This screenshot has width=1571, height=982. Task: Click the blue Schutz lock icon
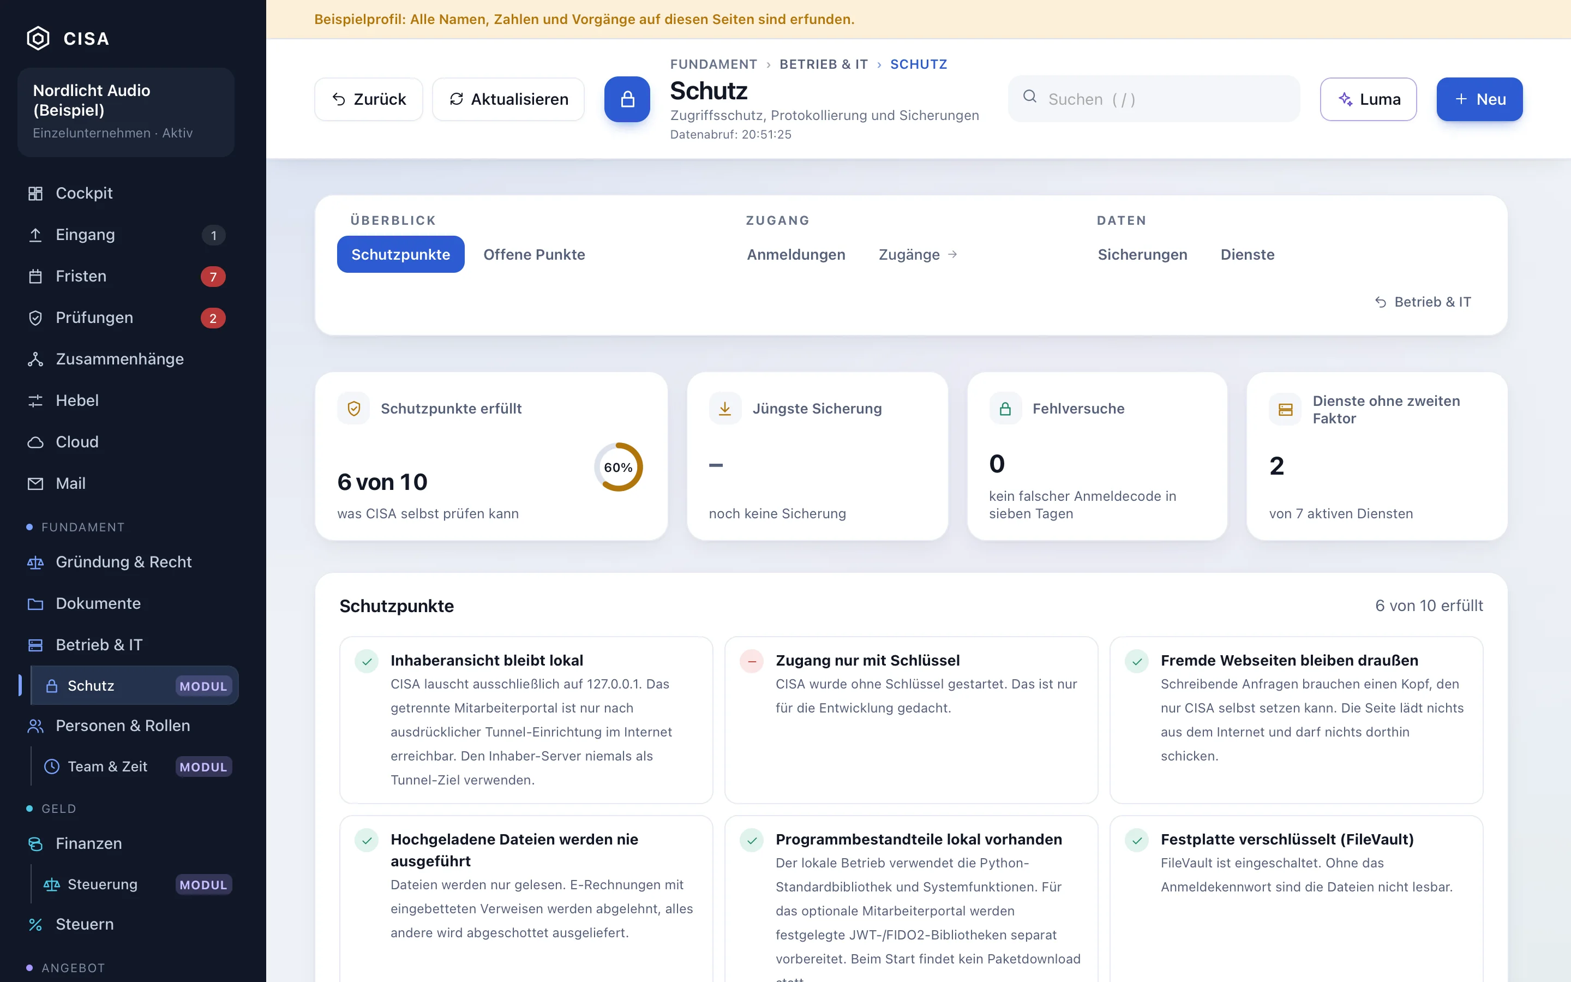click(627, 99)
